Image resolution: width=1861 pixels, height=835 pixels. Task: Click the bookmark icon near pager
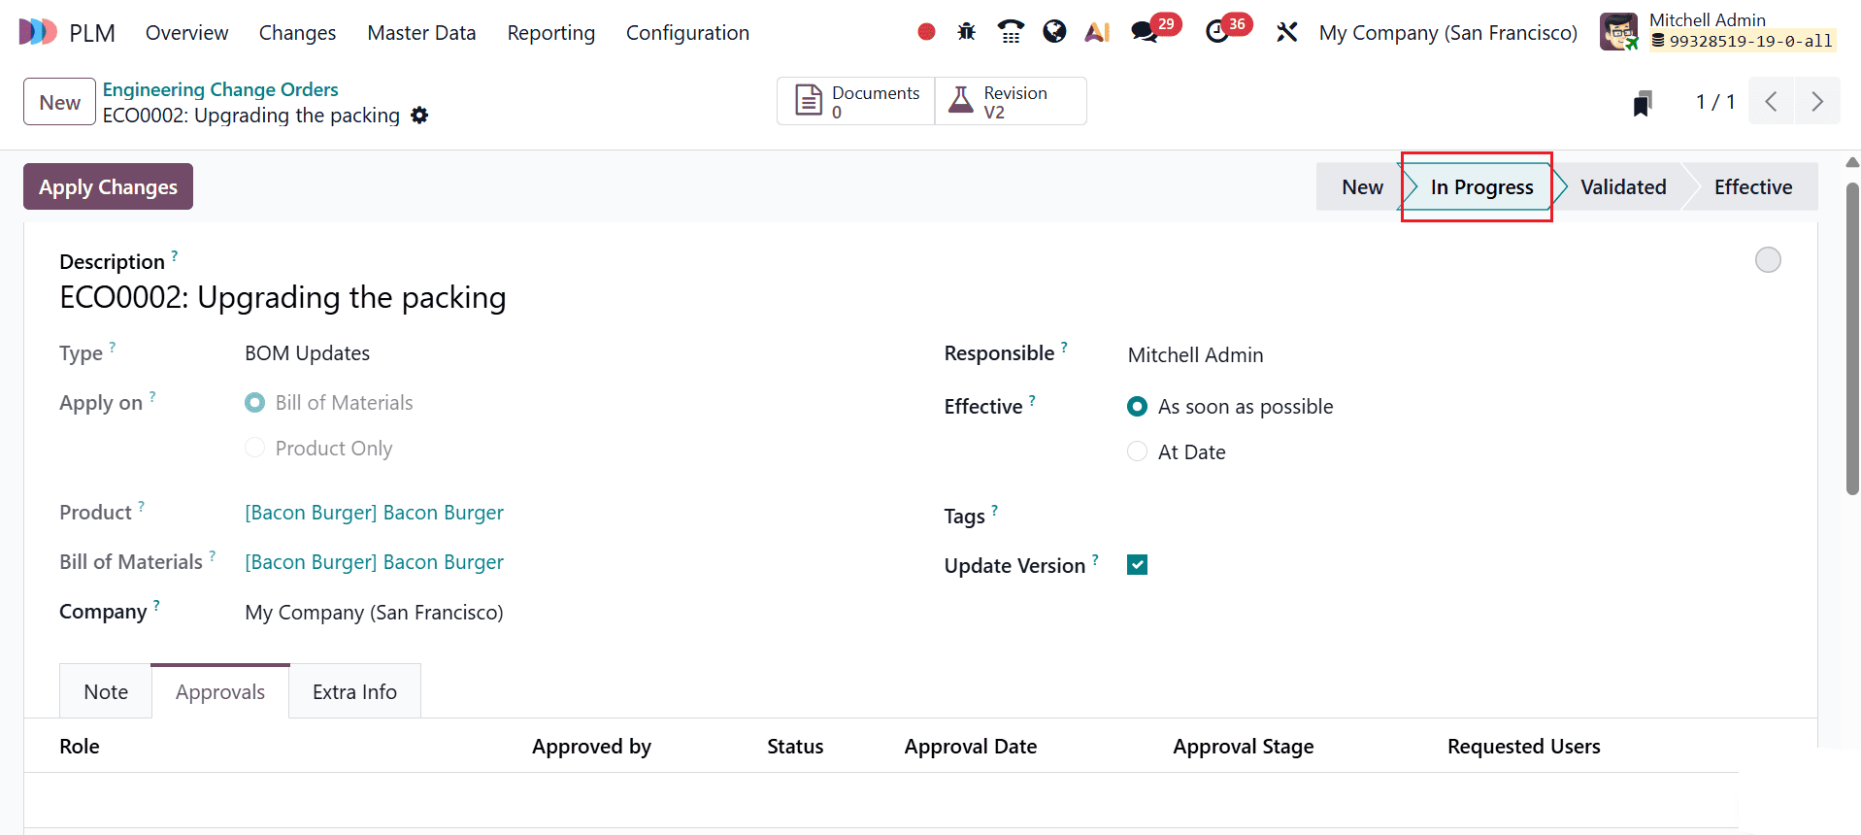[1642, 103]
